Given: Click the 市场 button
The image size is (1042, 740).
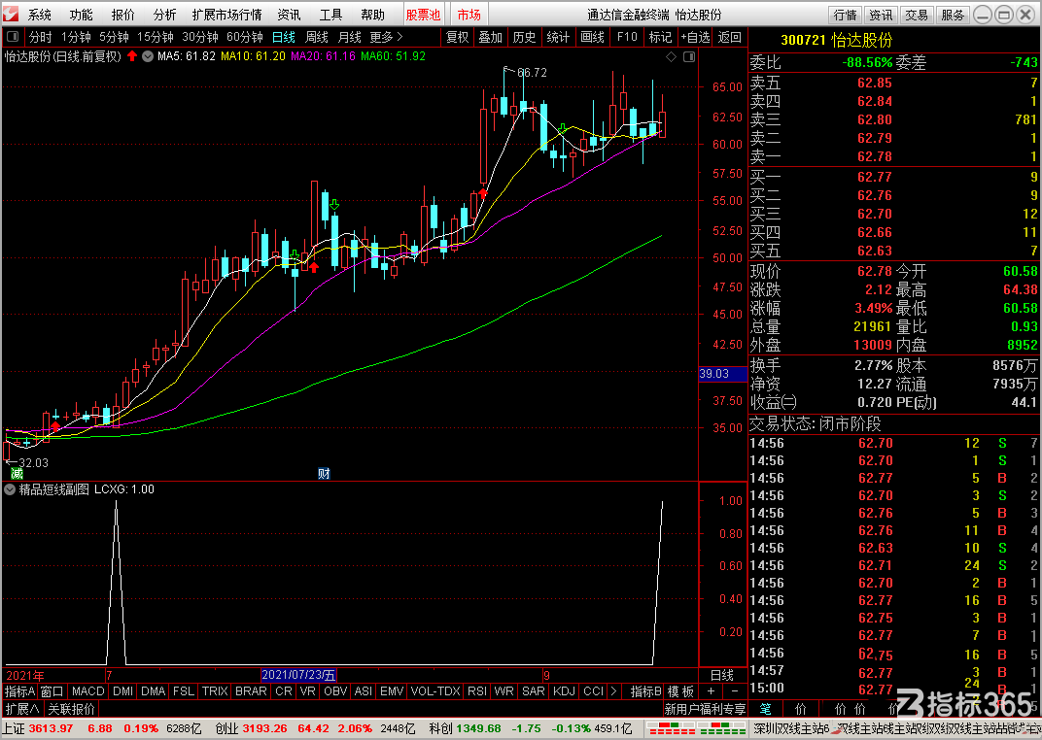Looking at the screenshot, I should tap(469, 15).
